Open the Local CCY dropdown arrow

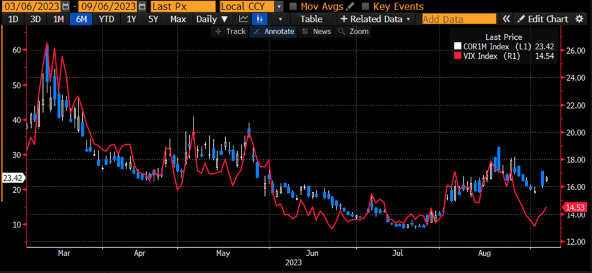point(279,6)
